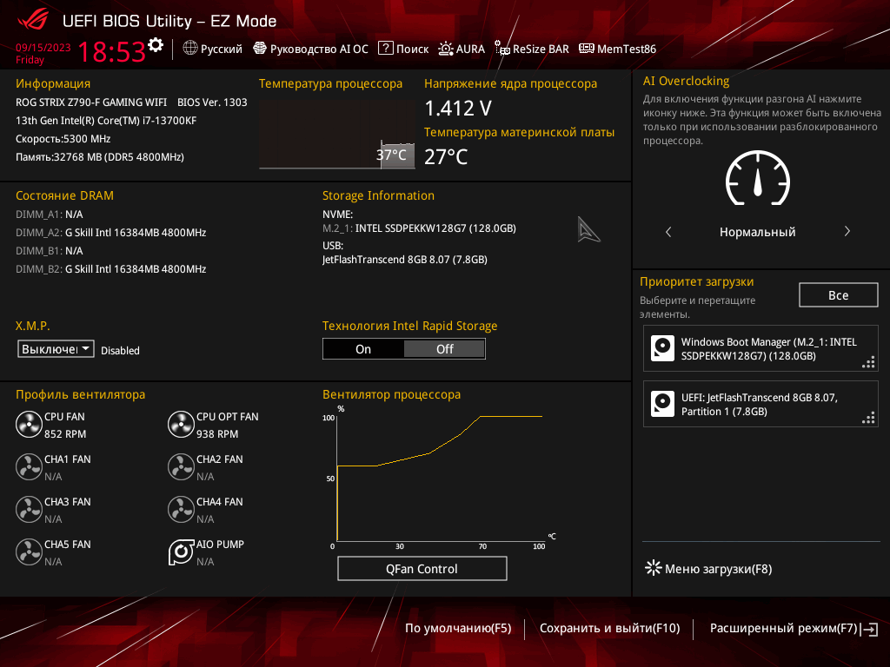Viewport: 890px width, 667px height.
Task: Click the globe language icon
Action: click(190, 49)
